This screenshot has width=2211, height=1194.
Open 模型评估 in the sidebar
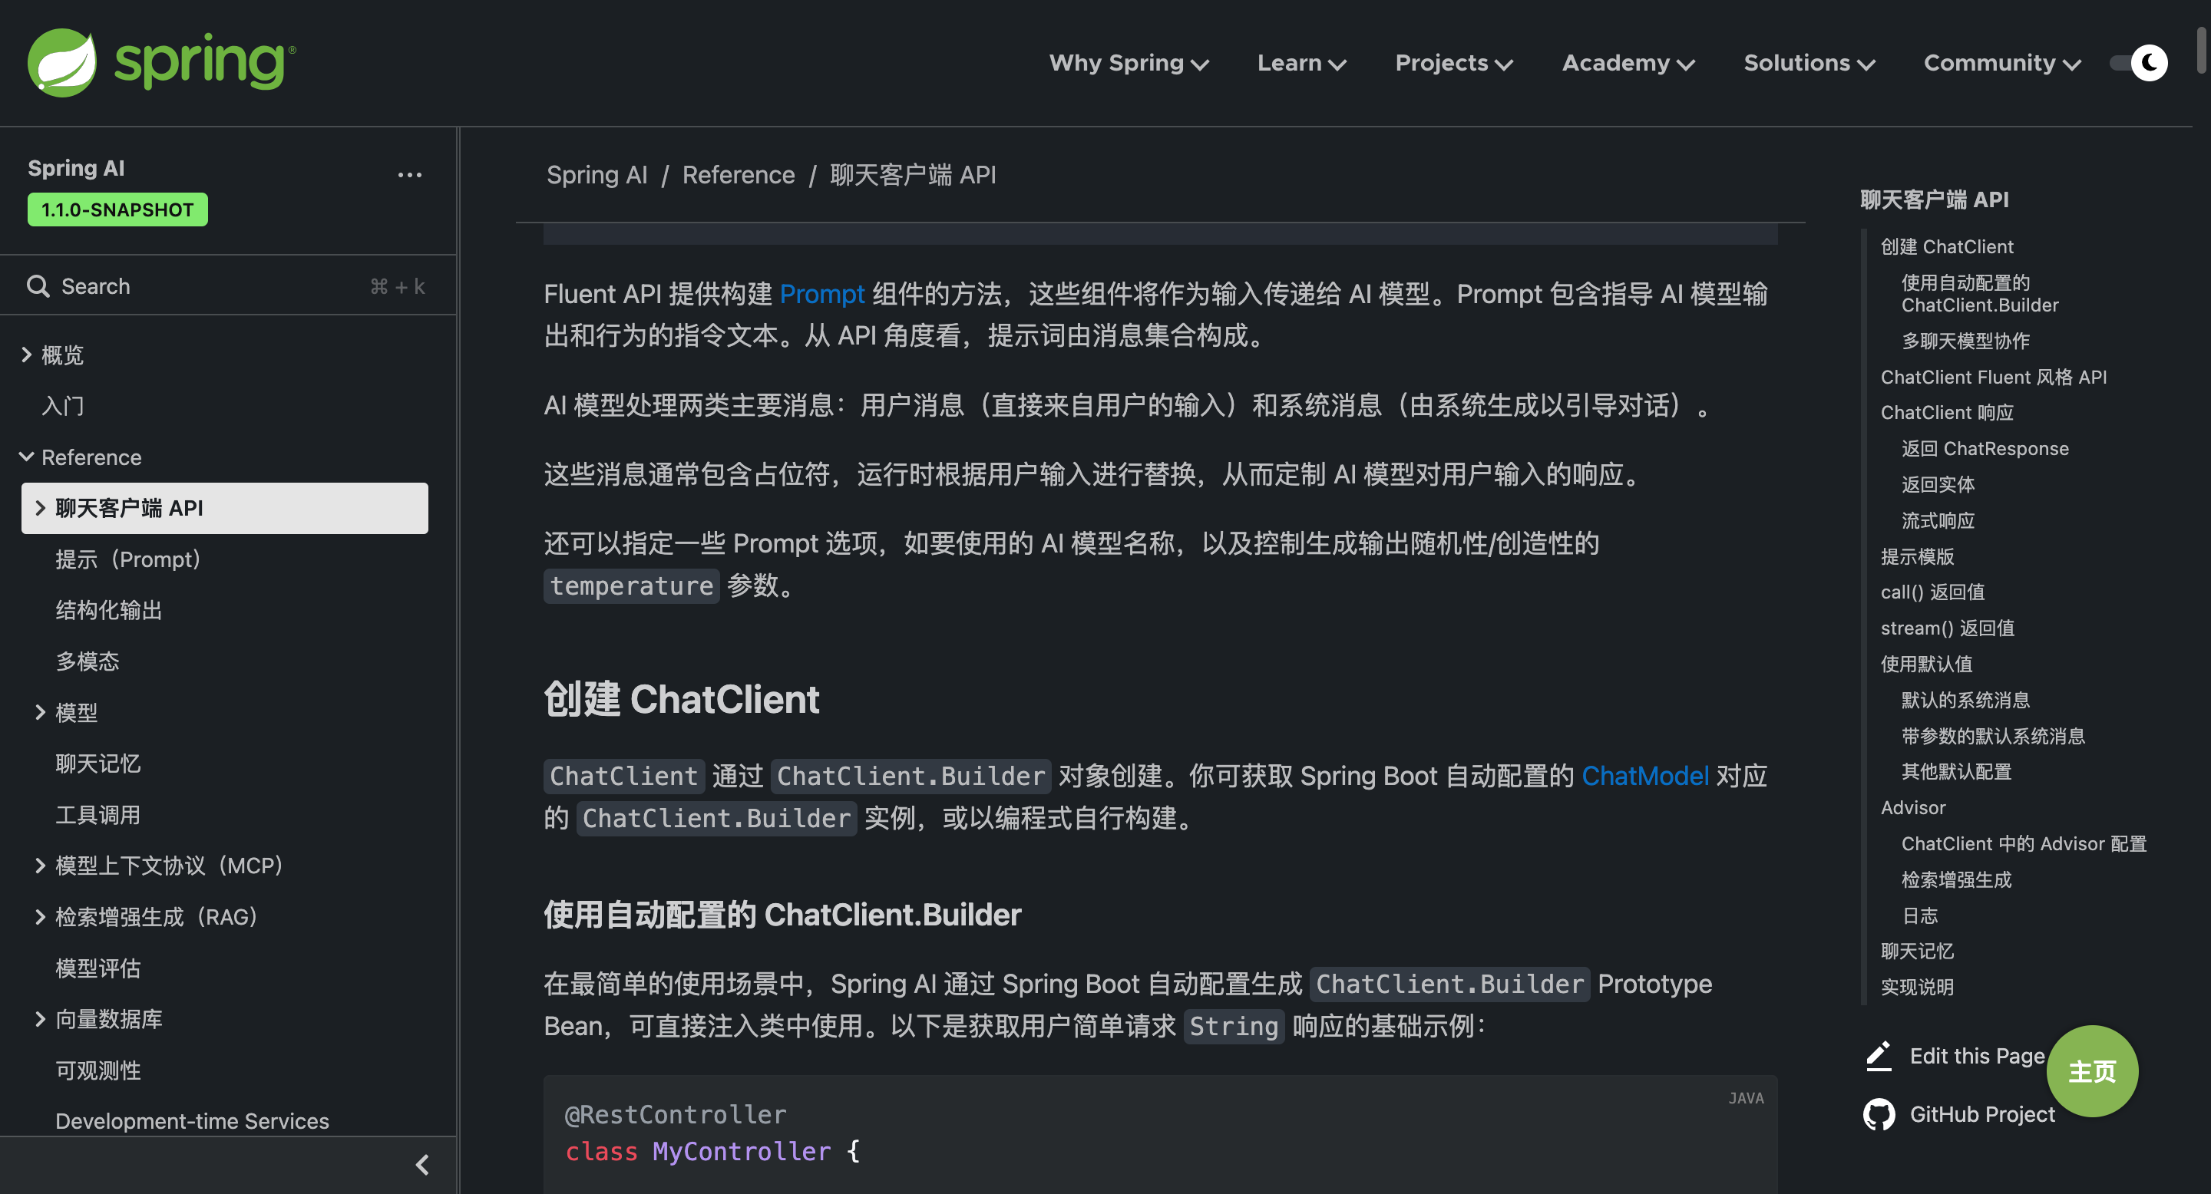[97, 968]
